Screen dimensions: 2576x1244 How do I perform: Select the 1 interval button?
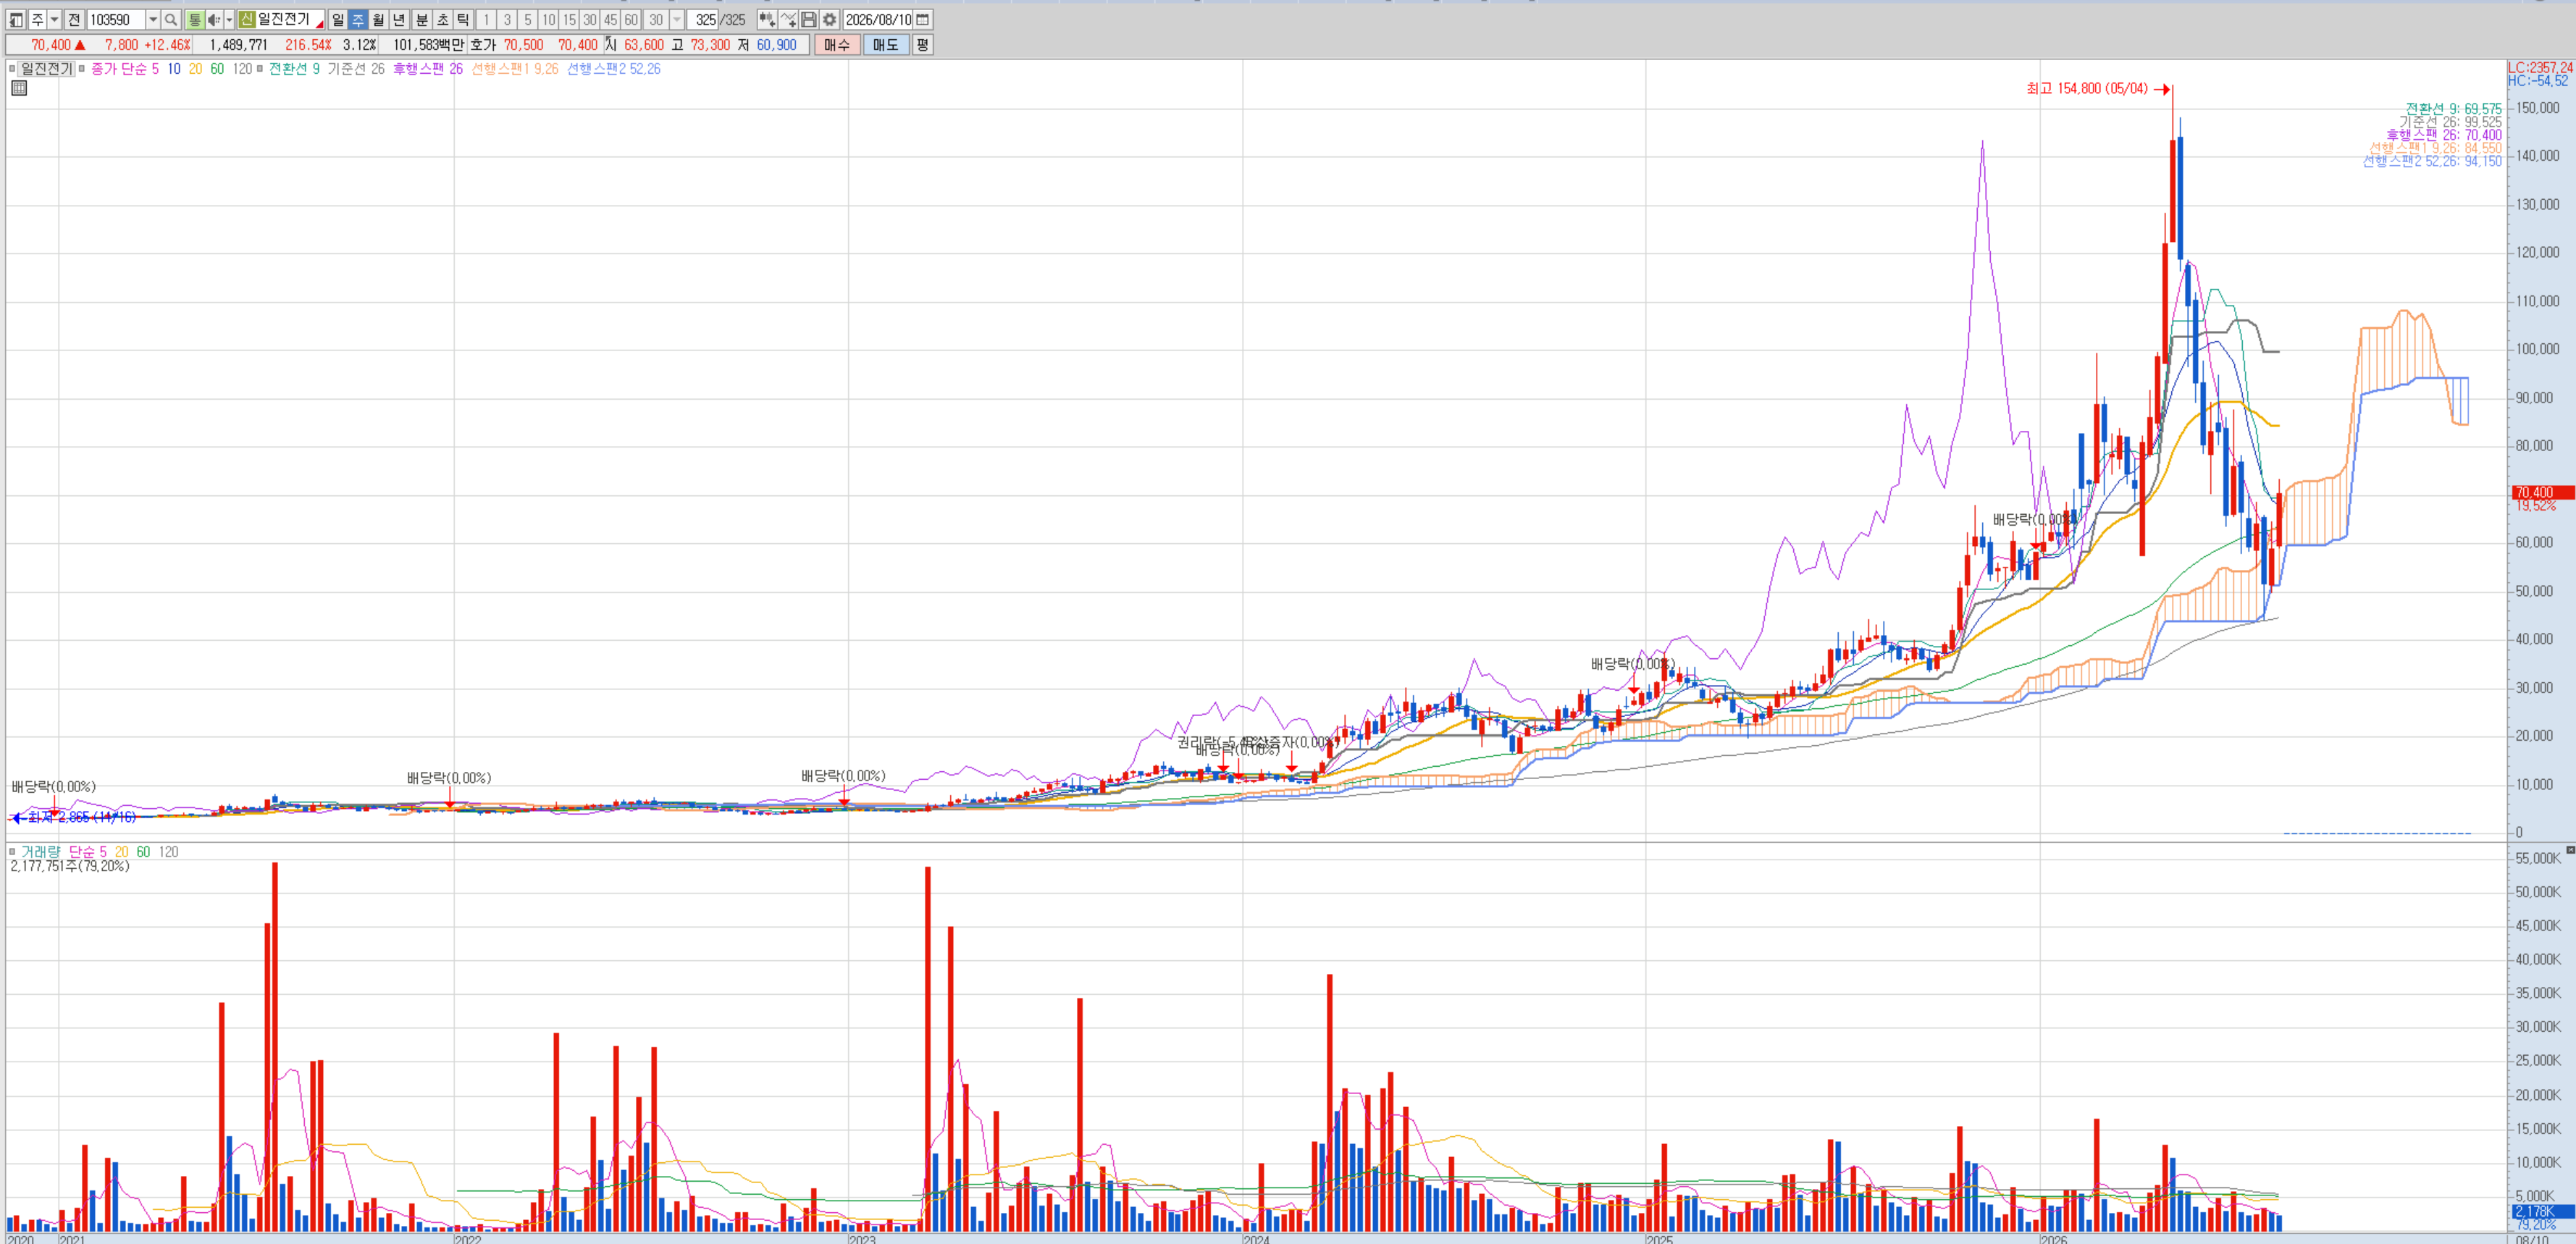pos(486,20)
